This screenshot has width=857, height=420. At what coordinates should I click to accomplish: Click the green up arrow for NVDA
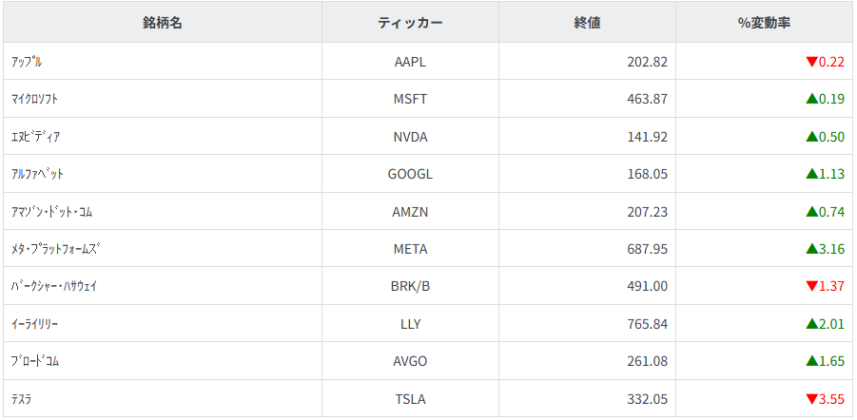(811, 137)
